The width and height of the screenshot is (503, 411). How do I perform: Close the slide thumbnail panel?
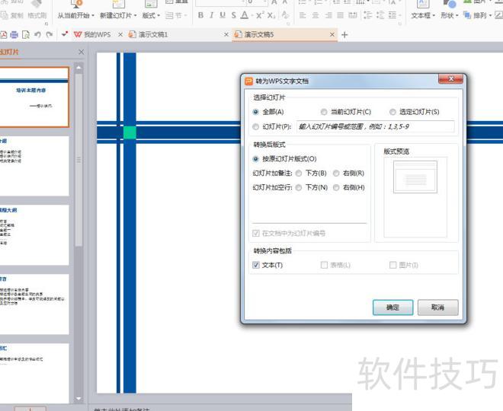tap(81, 52)
